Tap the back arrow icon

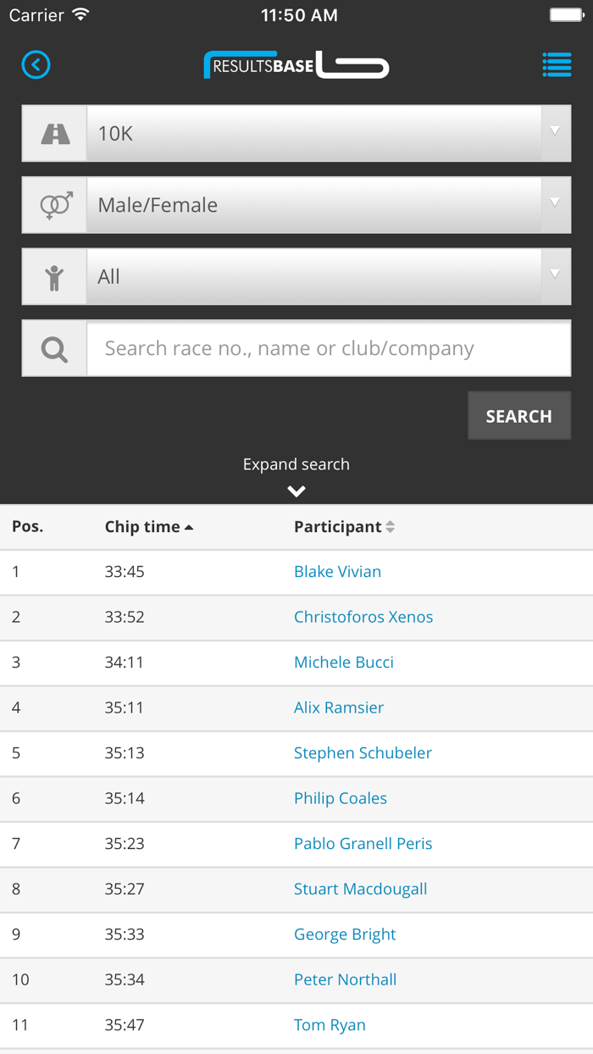pyautogui.click(x=36, y=64)
